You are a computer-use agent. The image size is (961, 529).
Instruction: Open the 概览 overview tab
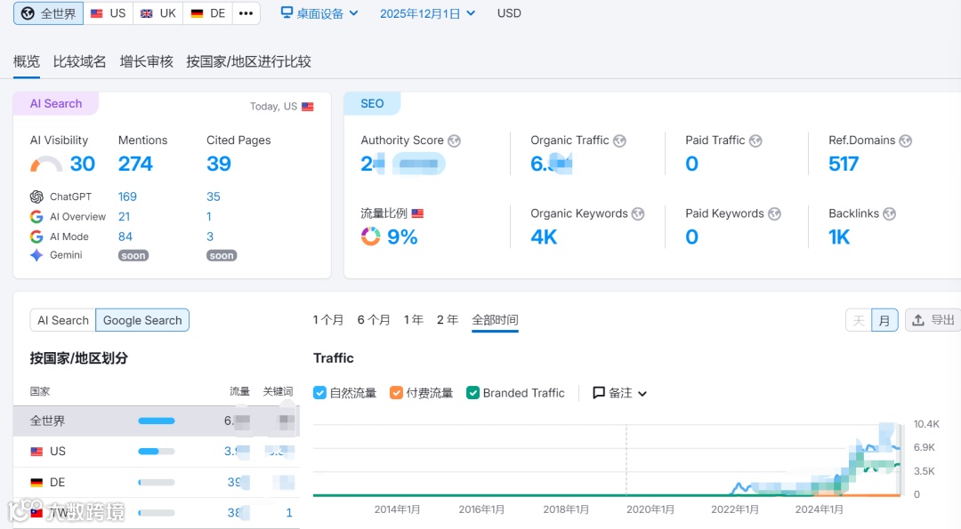pos(27,62)
